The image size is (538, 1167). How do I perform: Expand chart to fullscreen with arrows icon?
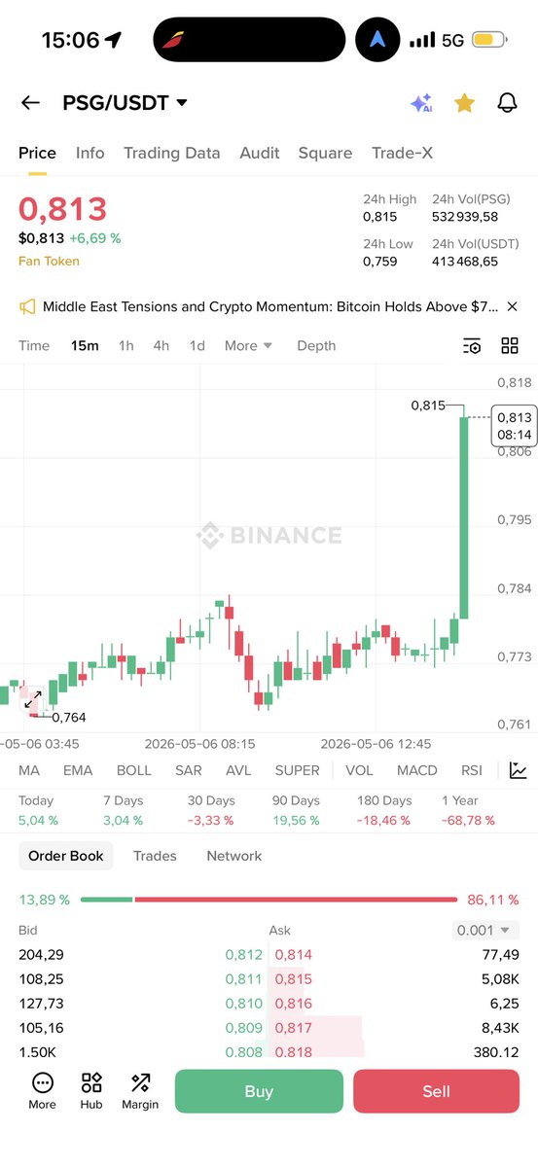point(32,699)
